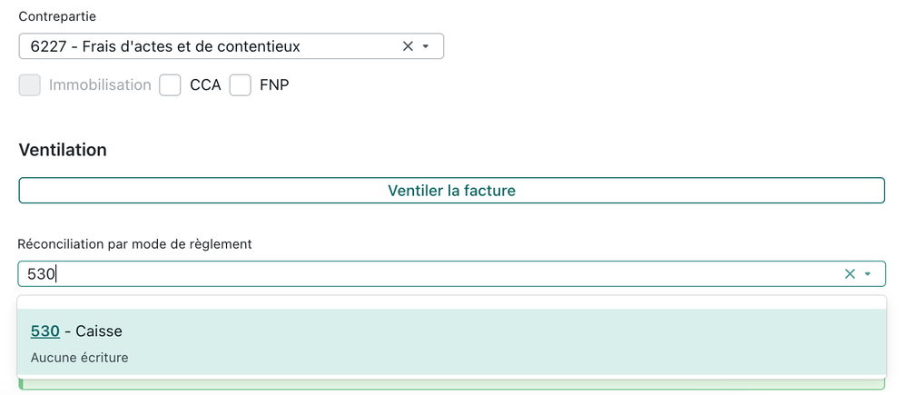Toggle the Immobilisation checkbox

click(30, 85)
